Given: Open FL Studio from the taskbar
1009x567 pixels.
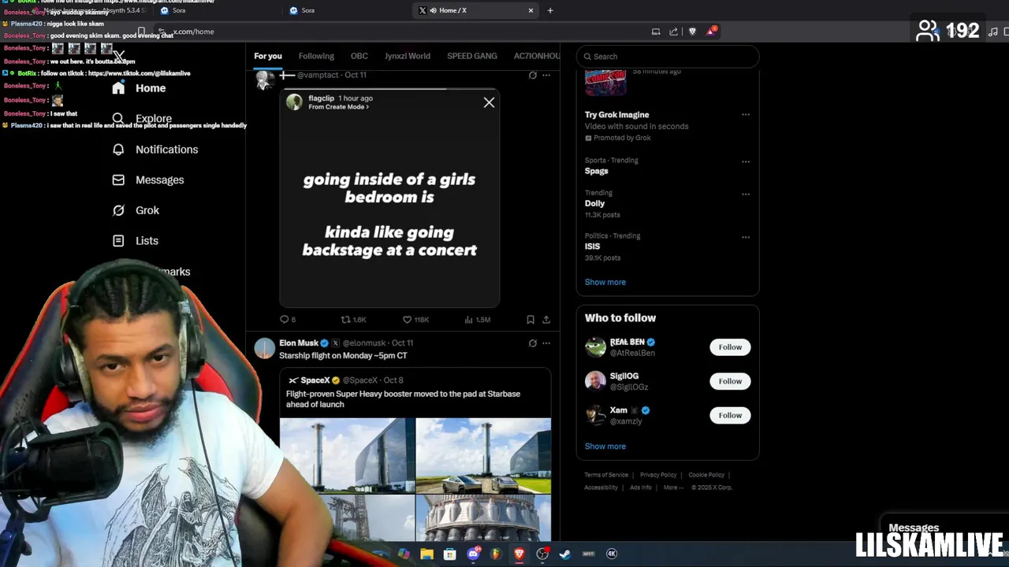Looking at the screenshot, I should 496,554.
